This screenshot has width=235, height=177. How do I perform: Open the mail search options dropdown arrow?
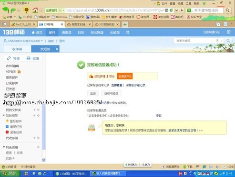click(221, 41)
